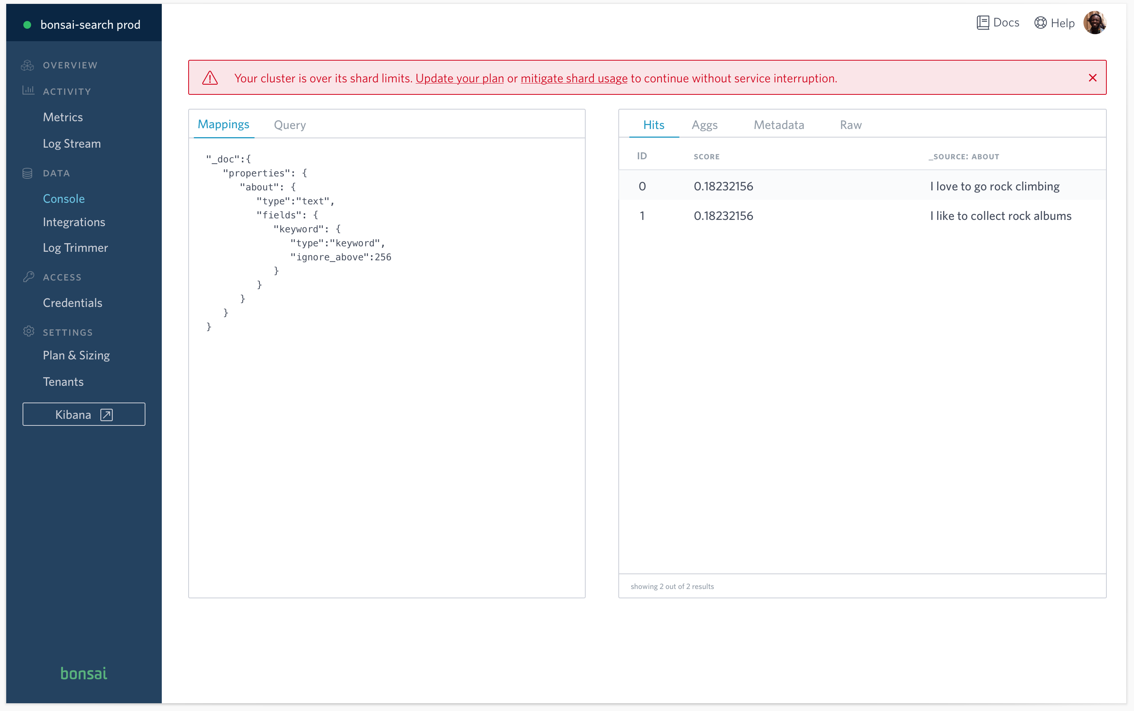Select the 'I like to collect rock albums' row

[862, 216]
